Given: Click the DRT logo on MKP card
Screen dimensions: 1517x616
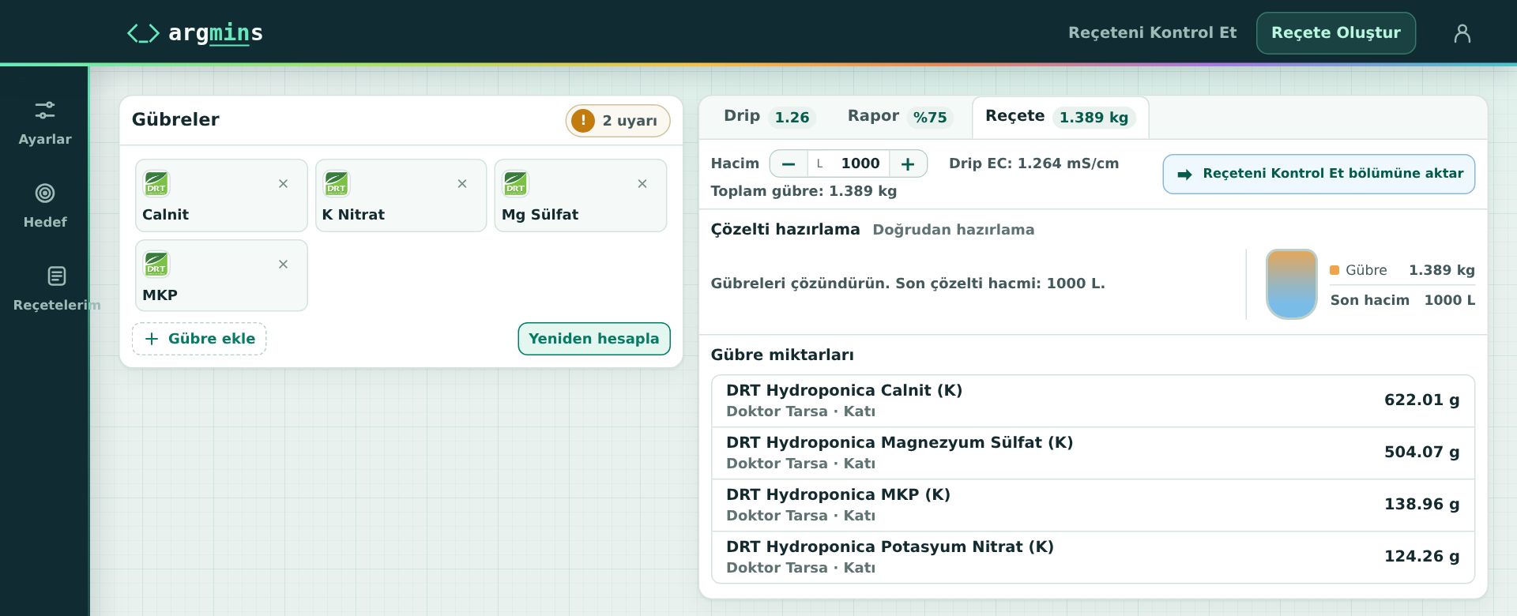Looking at the screenshot, I should [x=156, y=264].
